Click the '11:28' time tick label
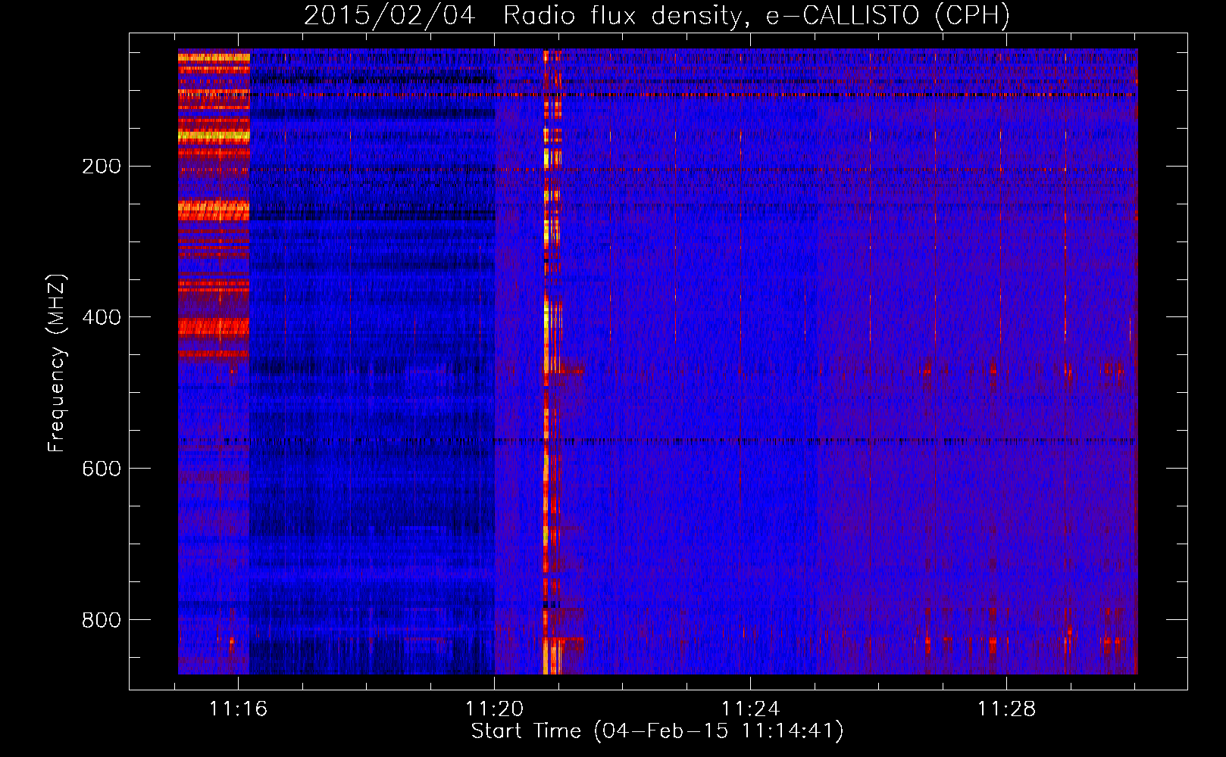The height and width of the screenshot is (757, 1226). (x=1007, y=709)
